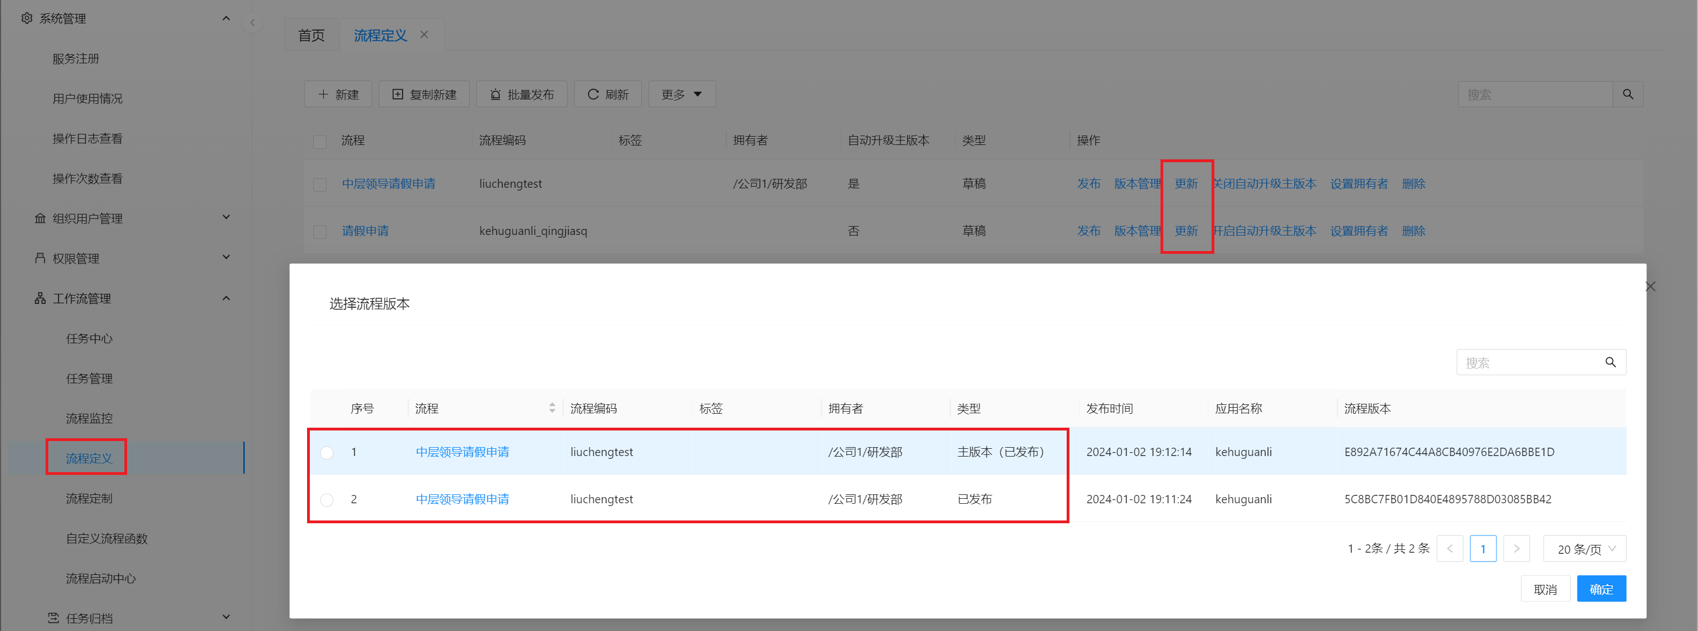Viewport: 1698px width, 631px height.
Task: Open the 20 条/页 page size dropdown
Action: coord(1585,549)
